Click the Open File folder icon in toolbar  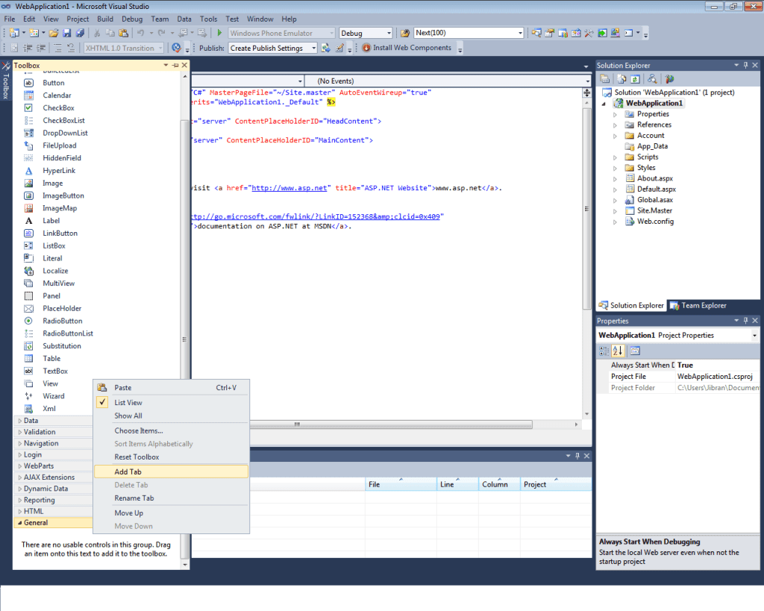(x=54, y=33)
